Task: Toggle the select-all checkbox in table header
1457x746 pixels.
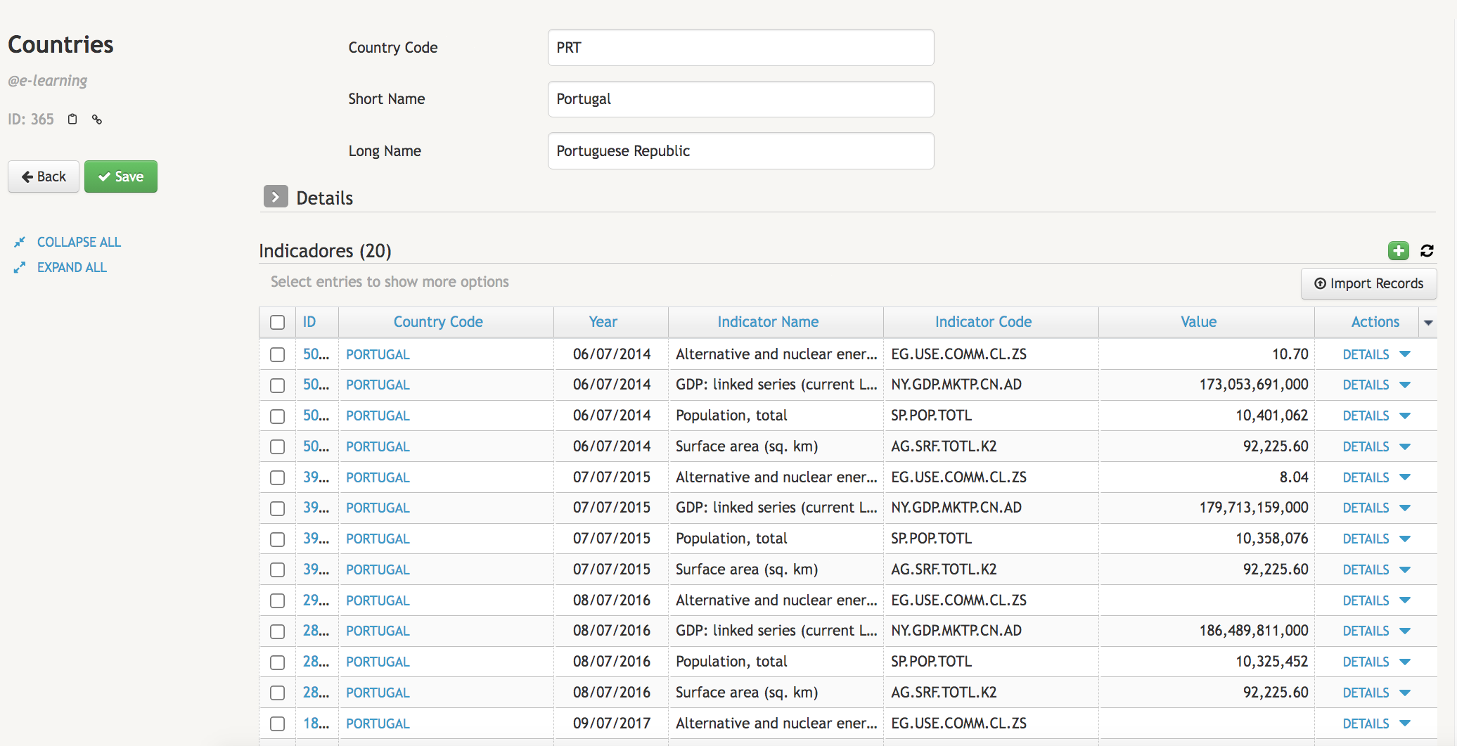Action: coord(277,322)
